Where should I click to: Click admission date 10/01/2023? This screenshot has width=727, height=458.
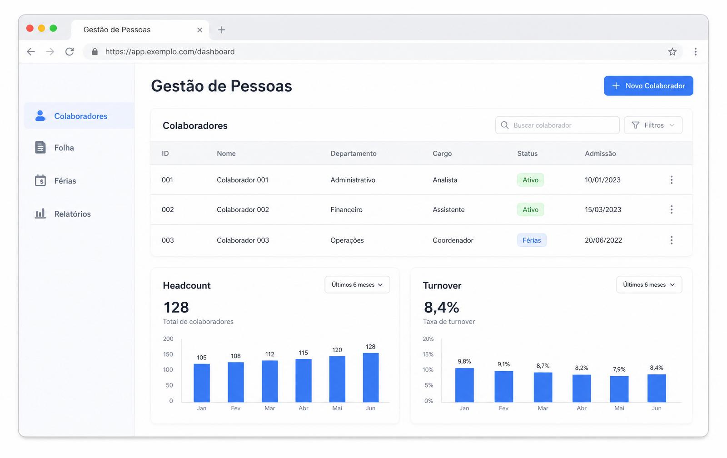(603, 180)
